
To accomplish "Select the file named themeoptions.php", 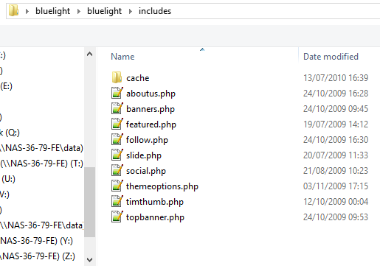I will coord(162,186).
